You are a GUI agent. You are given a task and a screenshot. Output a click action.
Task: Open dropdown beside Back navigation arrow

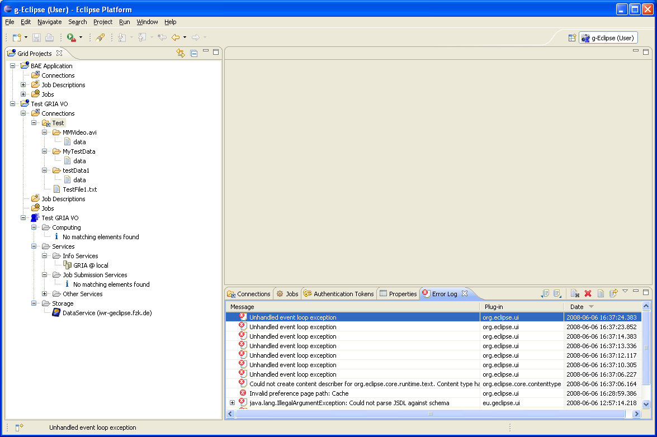click(185, 37)
